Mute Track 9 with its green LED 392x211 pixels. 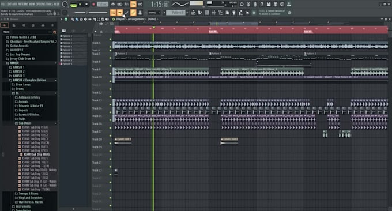[x=110, y=73]
